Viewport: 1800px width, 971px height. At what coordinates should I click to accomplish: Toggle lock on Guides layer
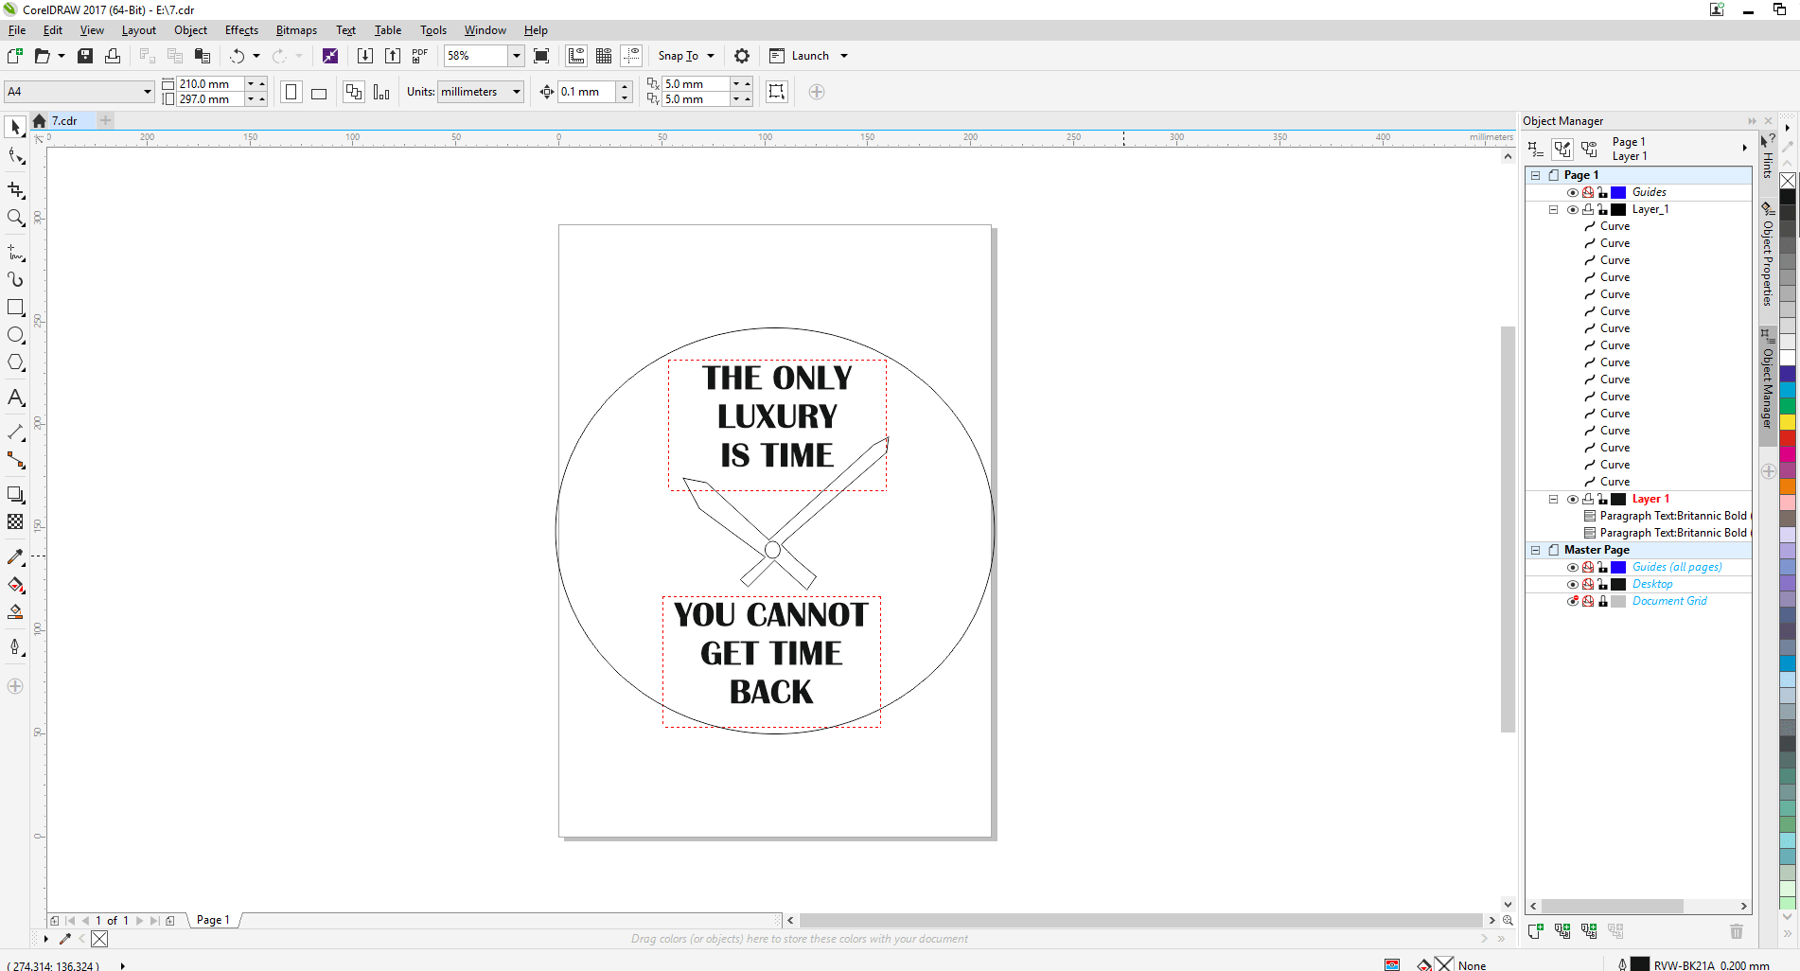(x=1603, y=192)
